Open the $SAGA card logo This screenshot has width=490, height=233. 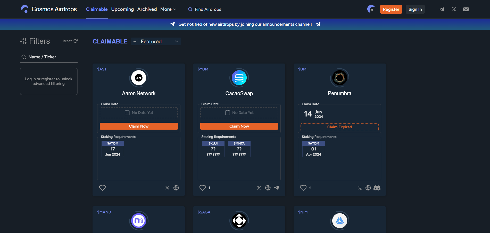point(239,221)
